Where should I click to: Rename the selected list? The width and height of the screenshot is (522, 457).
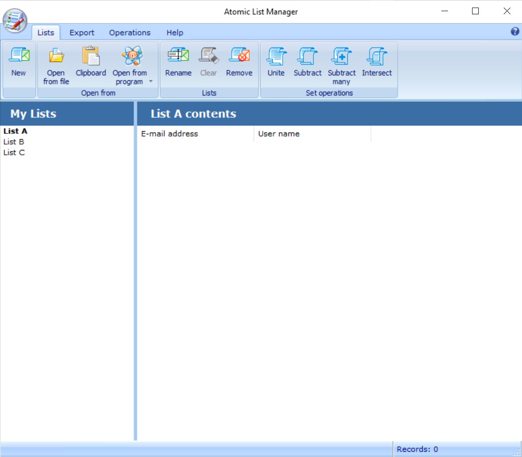pyautogui.click(x=178, y=62)
